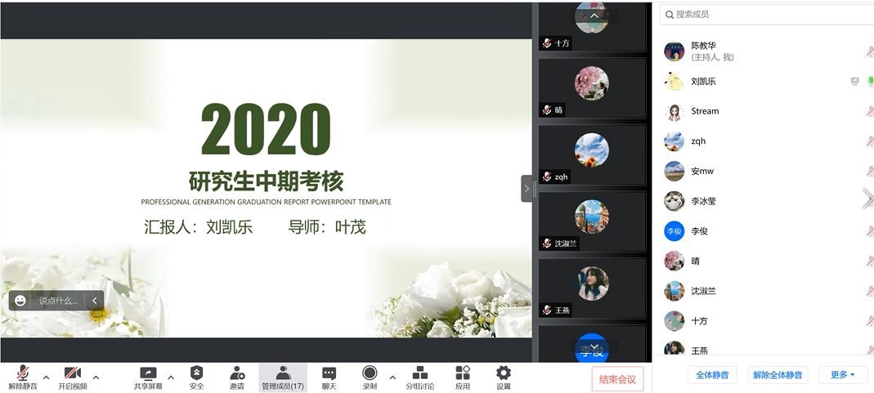Image resolution: width=874 pixels, height=393 pixels.
Task: Open Breakout Rooms (分组讨论) icon
Action: 420,373
